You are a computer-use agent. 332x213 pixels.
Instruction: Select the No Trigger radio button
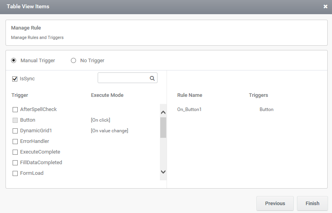pos(74,61)
